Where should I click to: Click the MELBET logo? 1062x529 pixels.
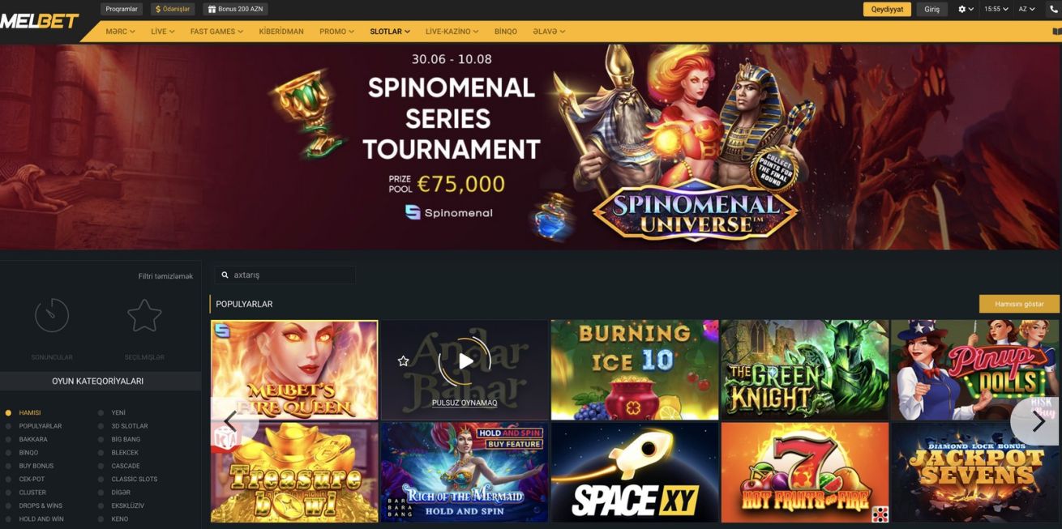(x=40, y=21)
